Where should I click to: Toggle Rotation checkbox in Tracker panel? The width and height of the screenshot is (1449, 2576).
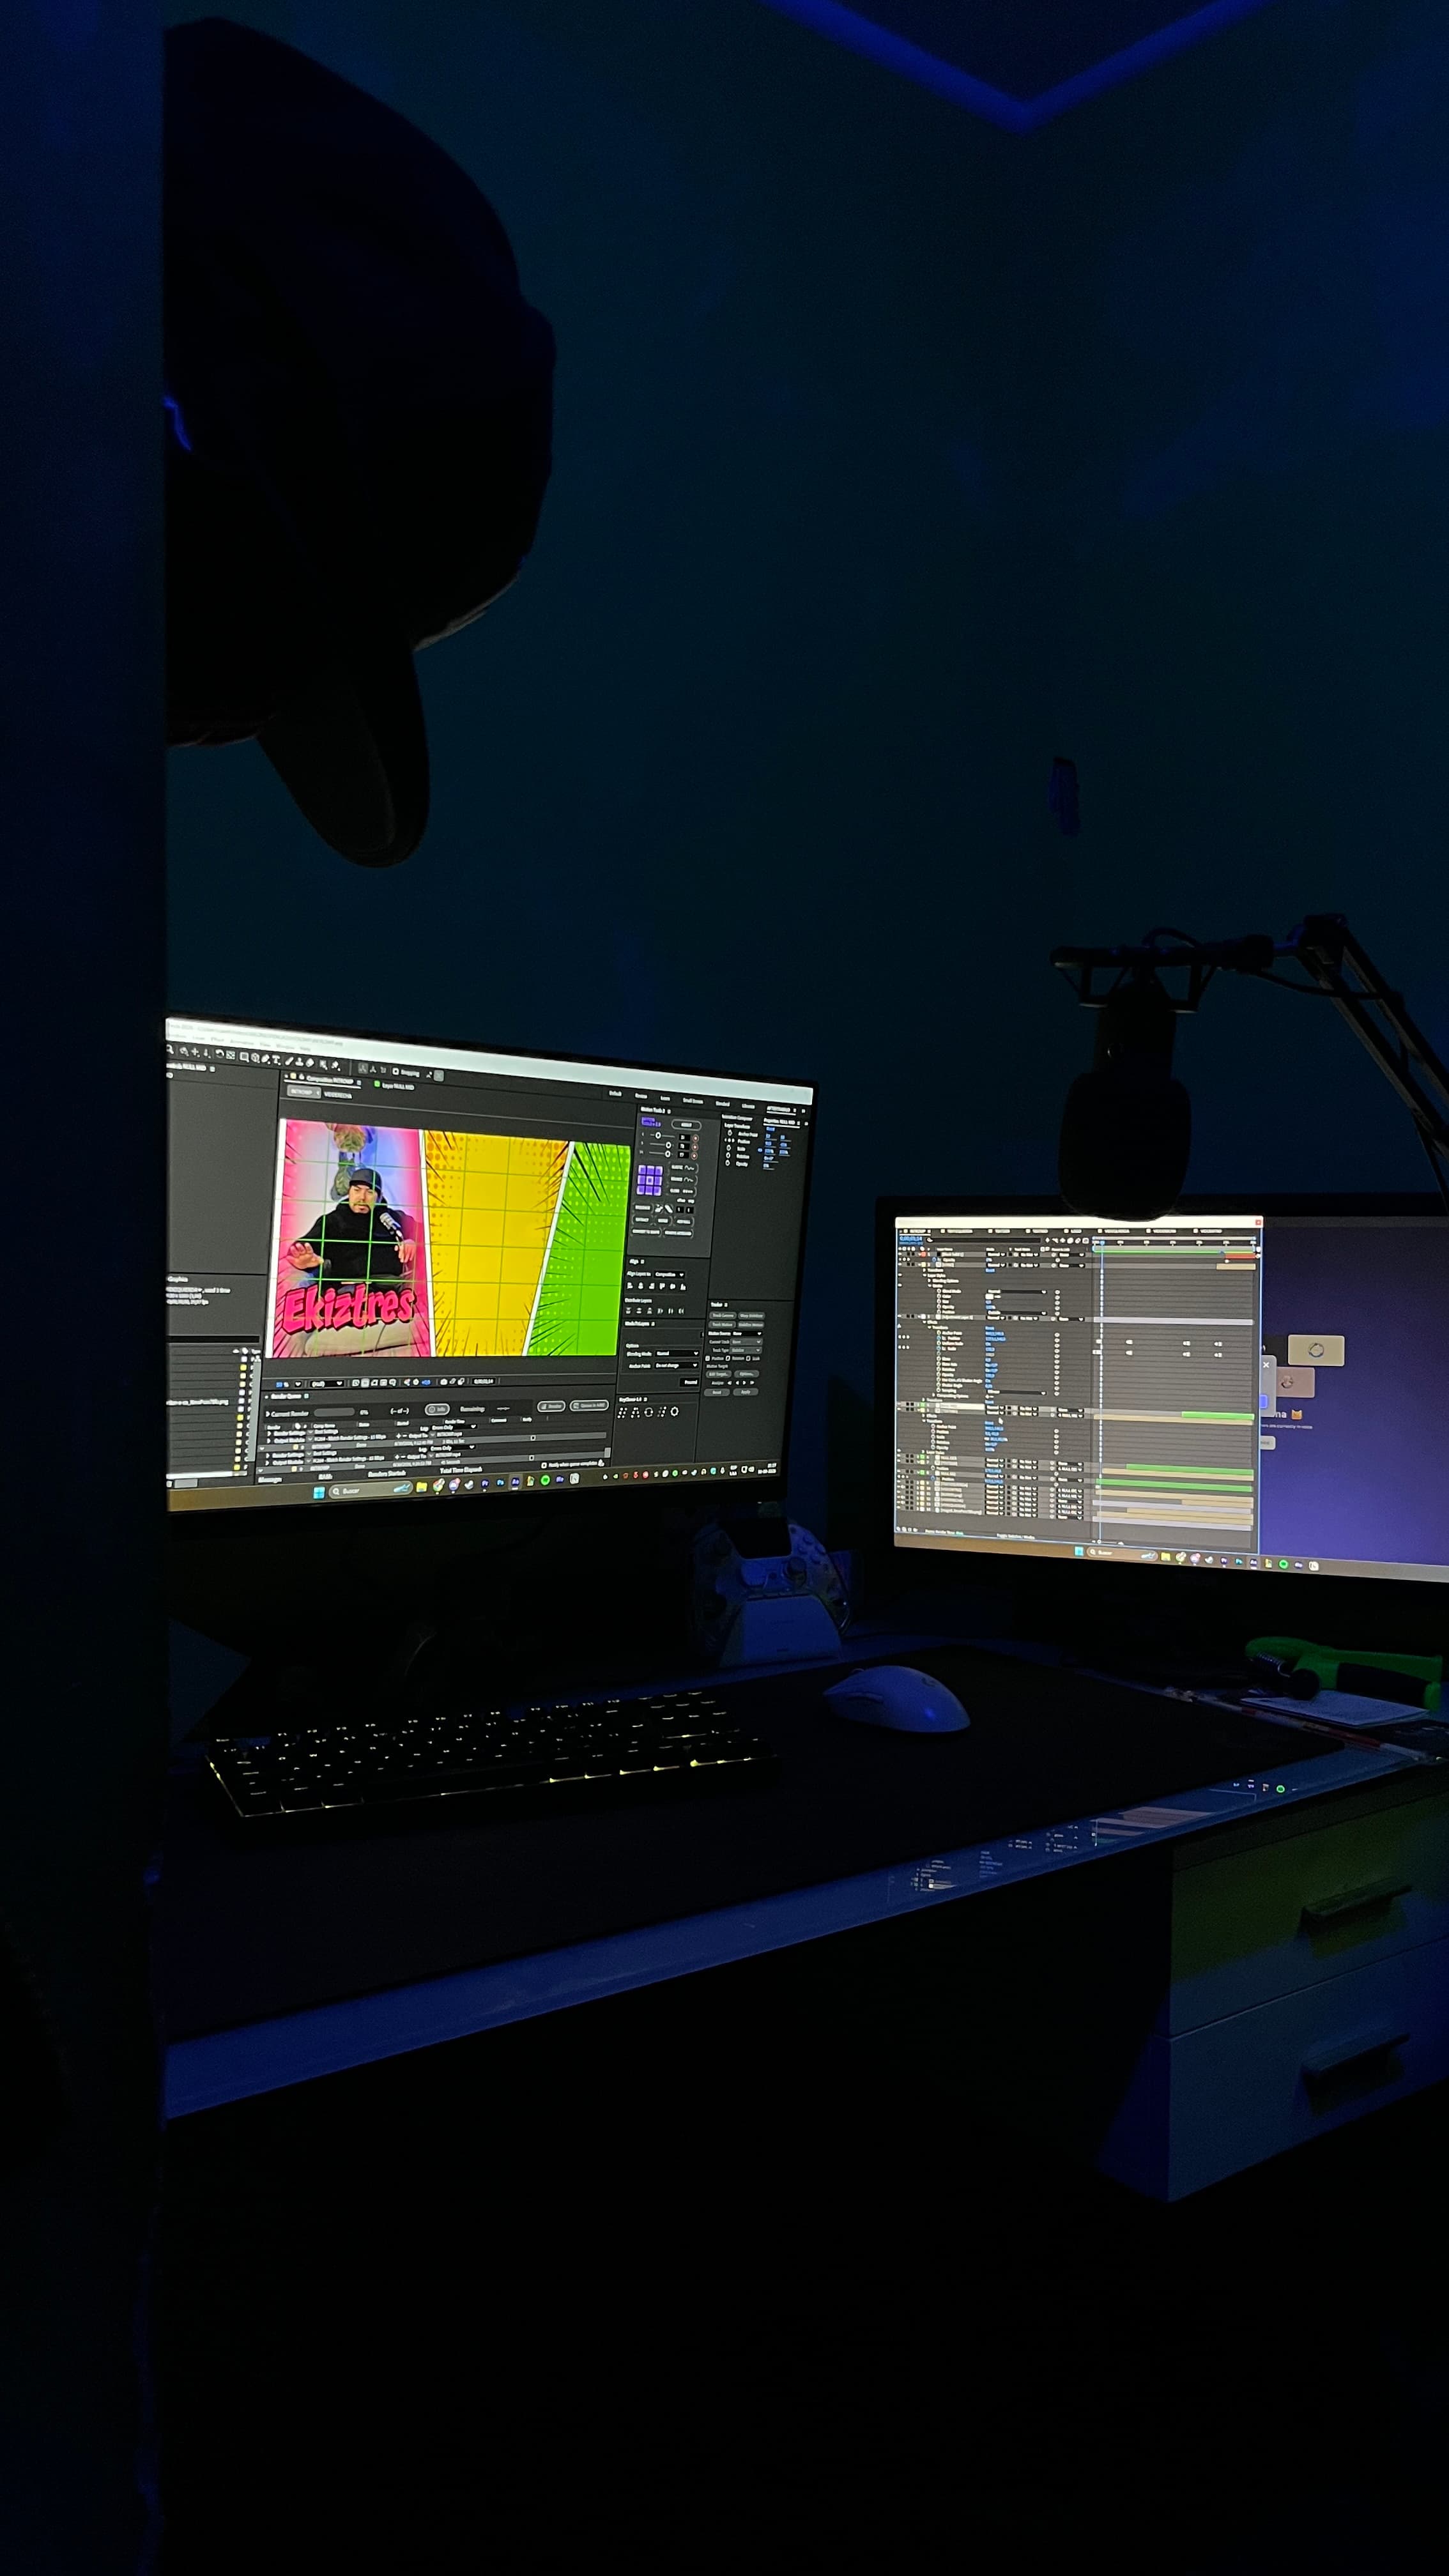pos(728,1359)
